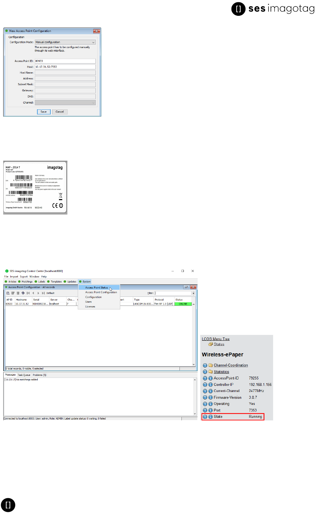
Task: Open the Export menu
Action: 24,277
